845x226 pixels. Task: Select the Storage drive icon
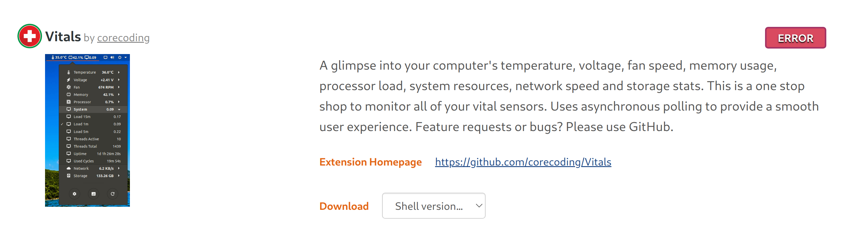[x=69, y=176]
